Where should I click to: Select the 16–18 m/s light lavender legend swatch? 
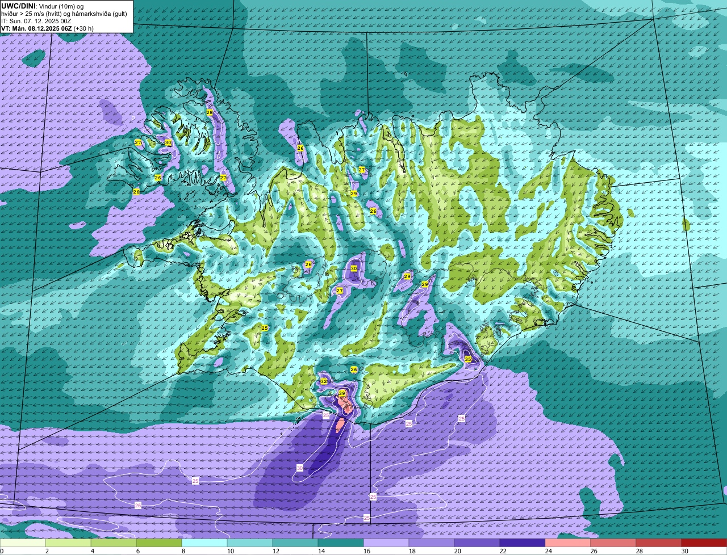tap(386, 543)
